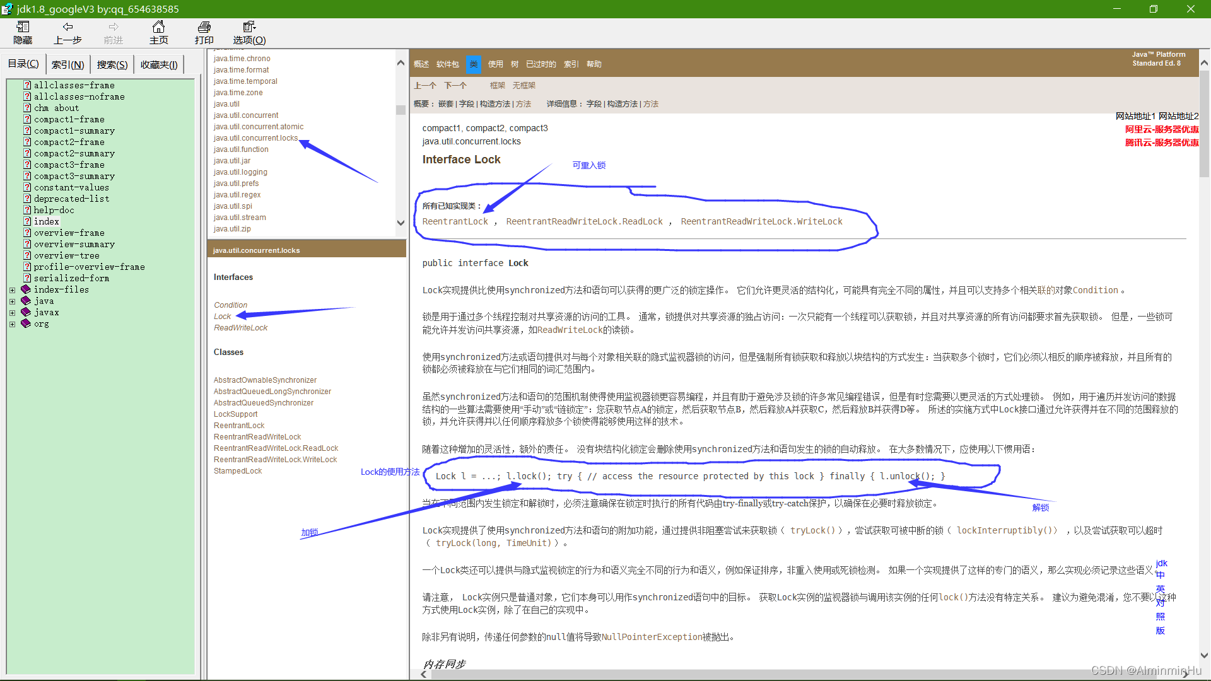The image size is (1211, 681).
Task: Click the Hide panel toolbar icon
Action: 23,27
